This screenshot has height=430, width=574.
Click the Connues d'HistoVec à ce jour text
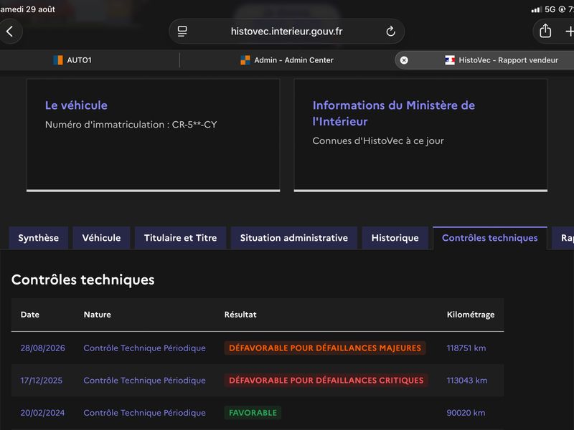(378, 140)
